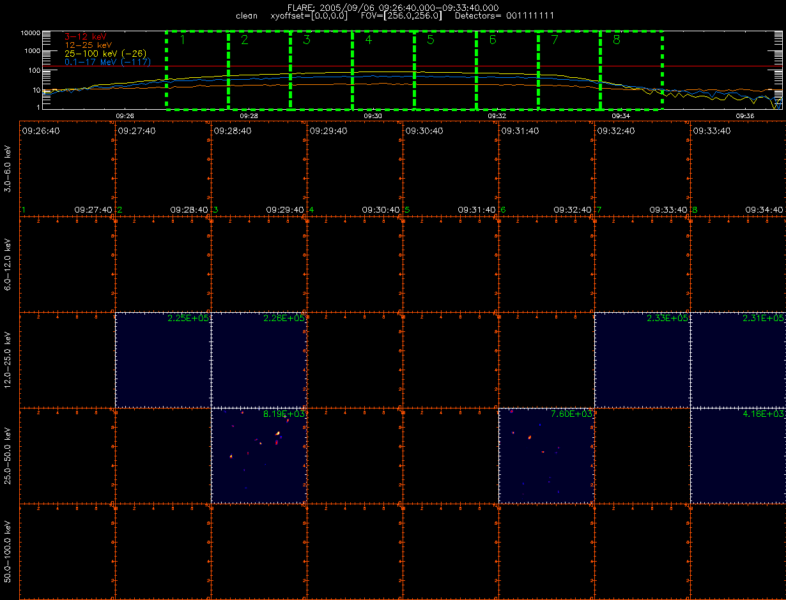Select time interval 3 in the light curve

pyautogui.click(x=321, y=70)
